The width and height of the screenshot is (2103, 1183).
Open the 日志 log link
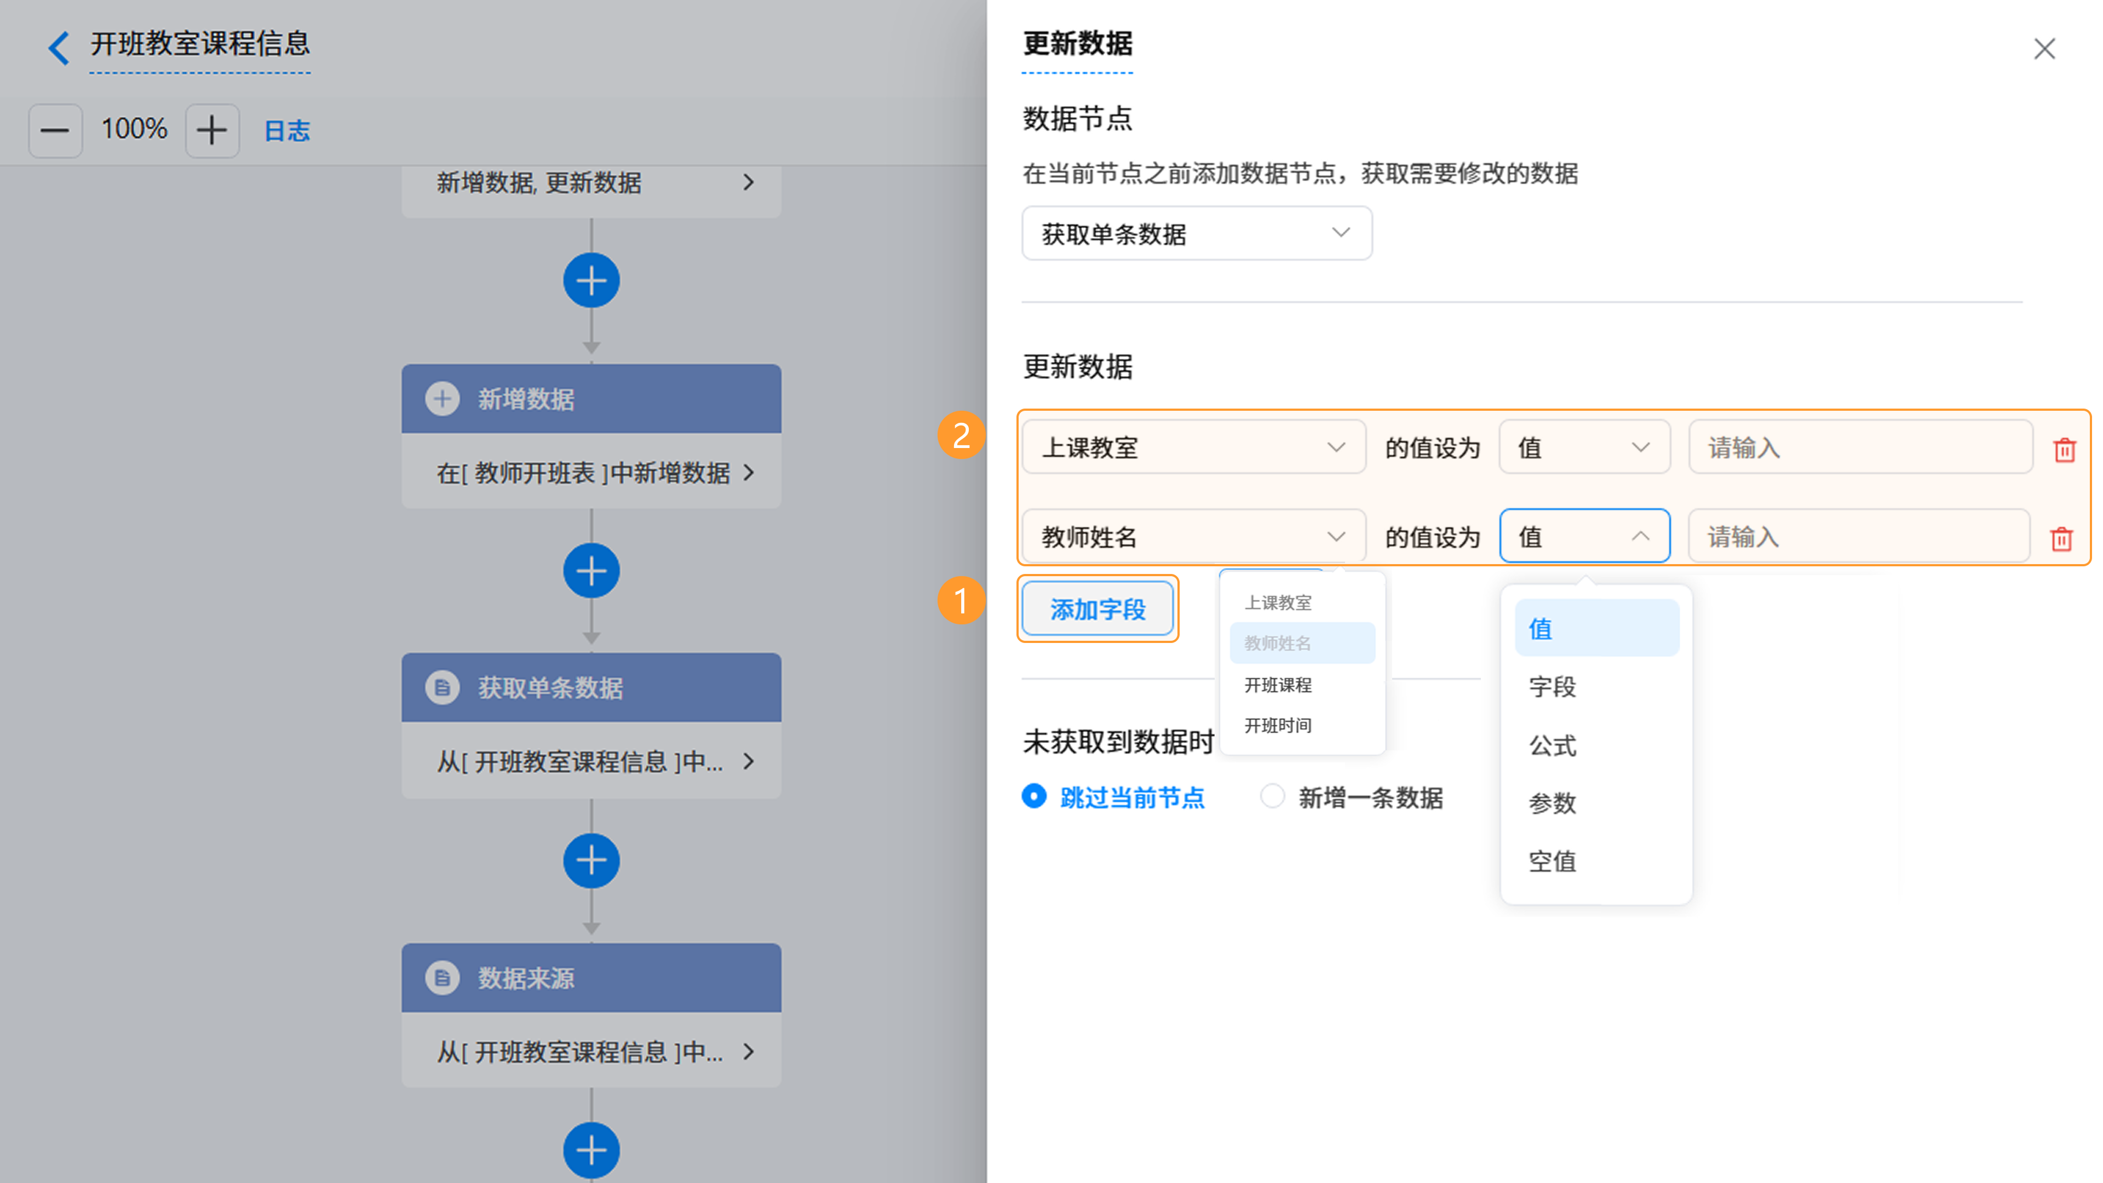coord(288,131)
